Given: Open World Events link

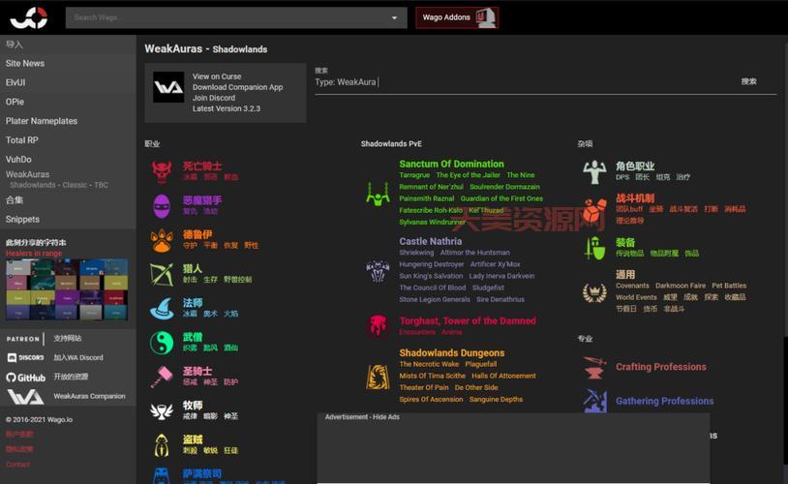Looking at the screenshot, I should 636,297.
